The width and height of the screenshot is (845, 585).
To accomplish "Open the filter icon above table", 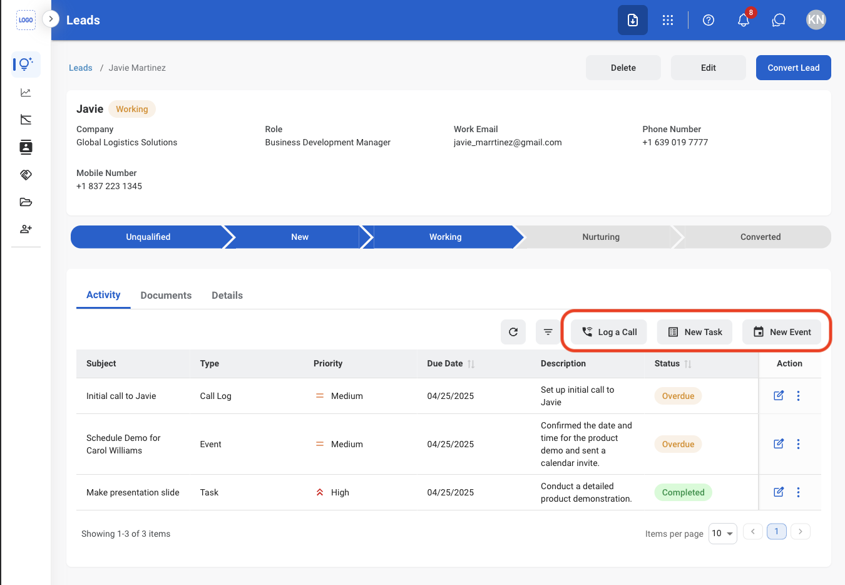I will click(x=548, y=332).
